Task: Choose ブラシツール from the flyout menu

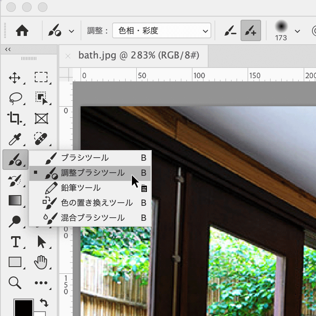Action: [x=90, y=158]
